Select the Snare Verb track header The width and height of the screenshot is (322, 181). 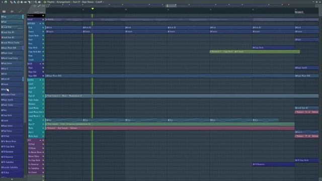36,36
